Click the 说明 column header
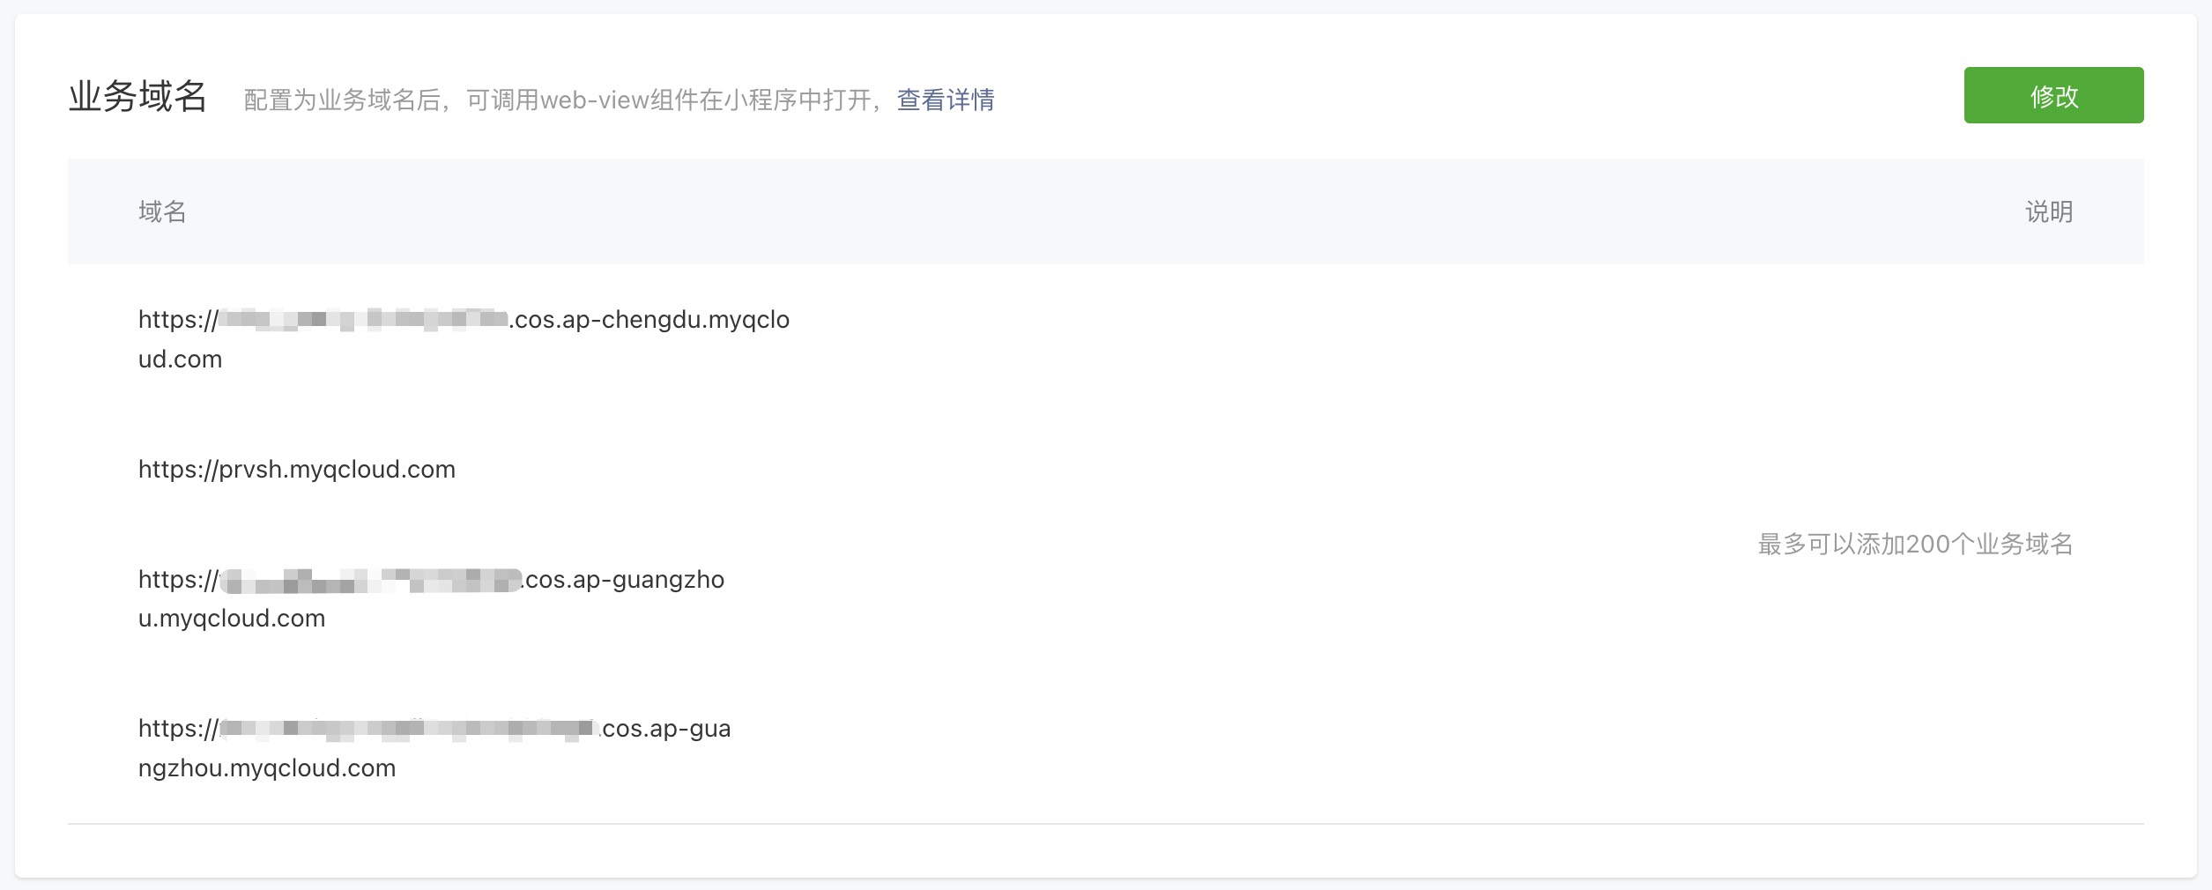The width and height of the screenshot is (2212, 890). point(2049,211)
